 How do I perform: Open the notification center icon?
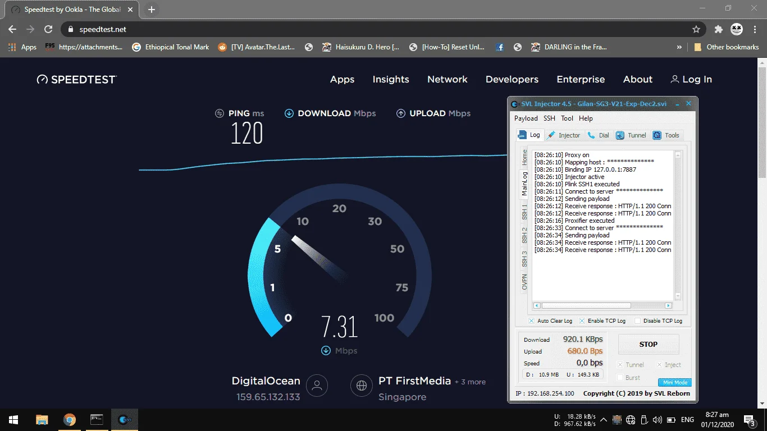pyautogui.click(x=750, y=420)
